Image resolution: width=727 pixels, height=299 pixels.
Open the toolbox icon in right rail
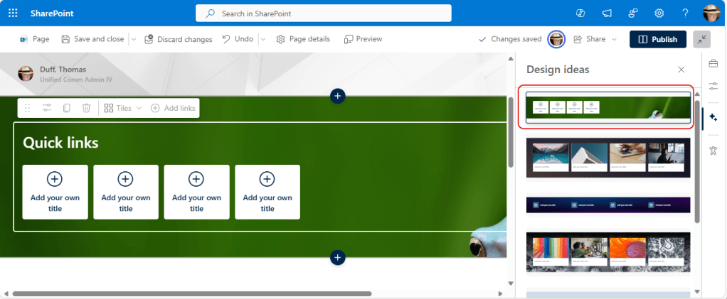pos(713,64)
